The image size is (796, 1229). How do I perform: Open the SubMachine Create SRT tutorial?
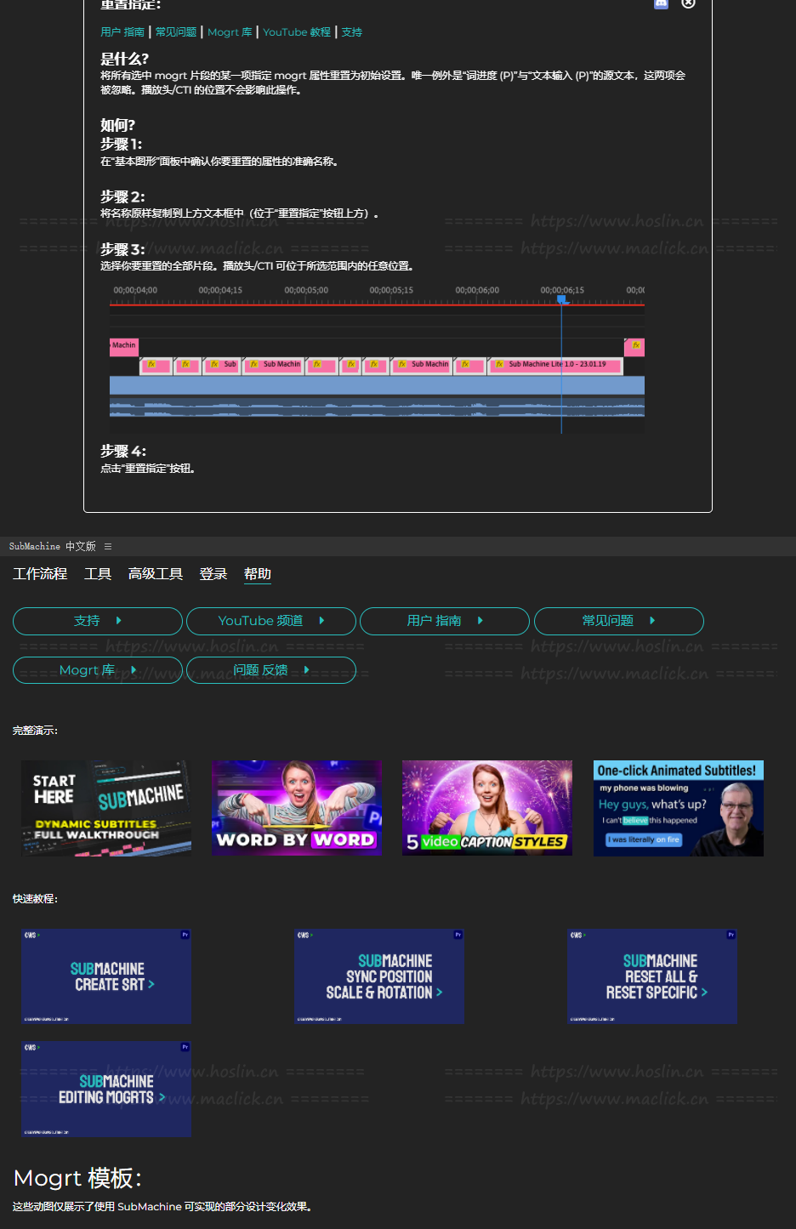point(106,976)
